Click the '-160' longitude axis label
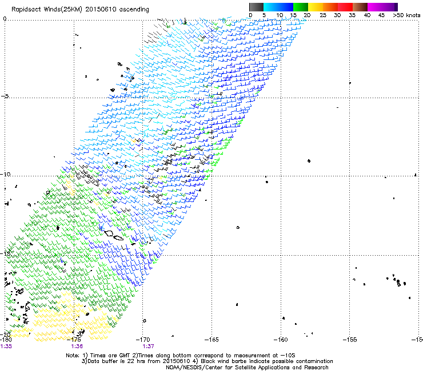 pos(281,340)
